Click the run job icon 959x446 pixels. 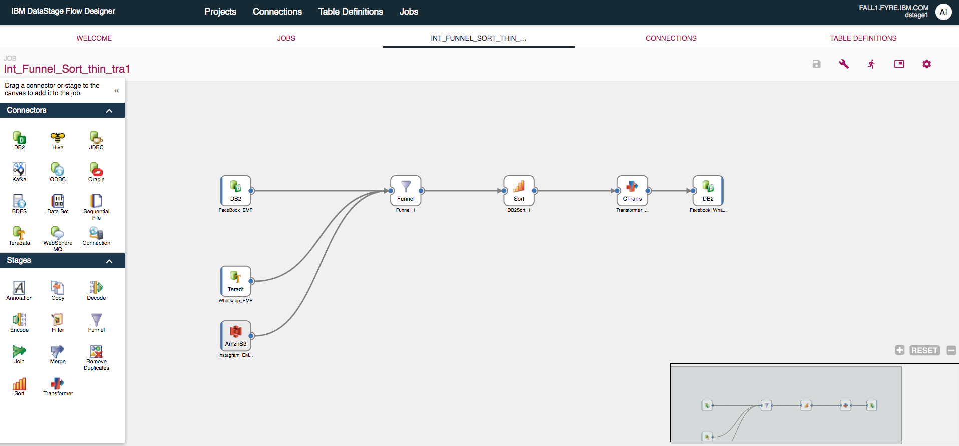tap(871, 64)
